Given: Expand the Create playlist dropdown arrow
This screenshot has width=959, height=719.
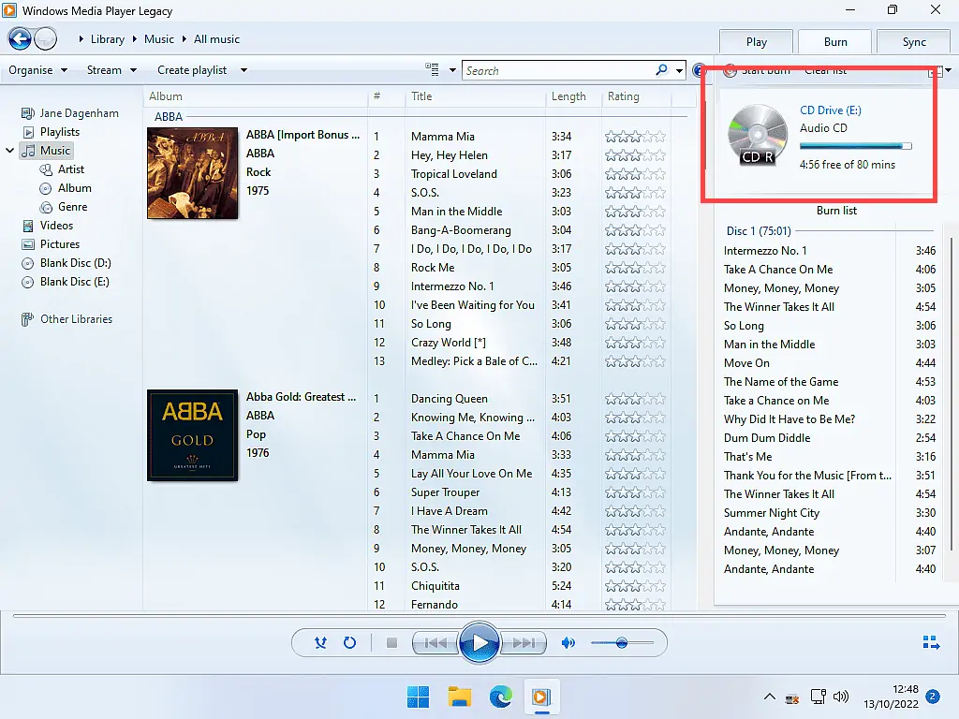Looking at the screenshot, I should coord(242,69).
